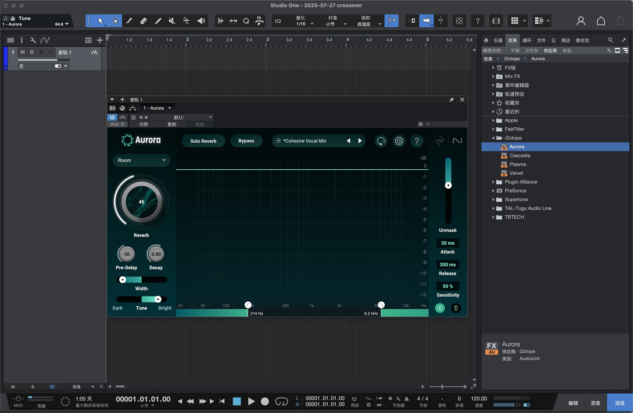Open the Room reverb type dropdown
The height and width of the screenshot is (413, 633).
coord(141,160)
